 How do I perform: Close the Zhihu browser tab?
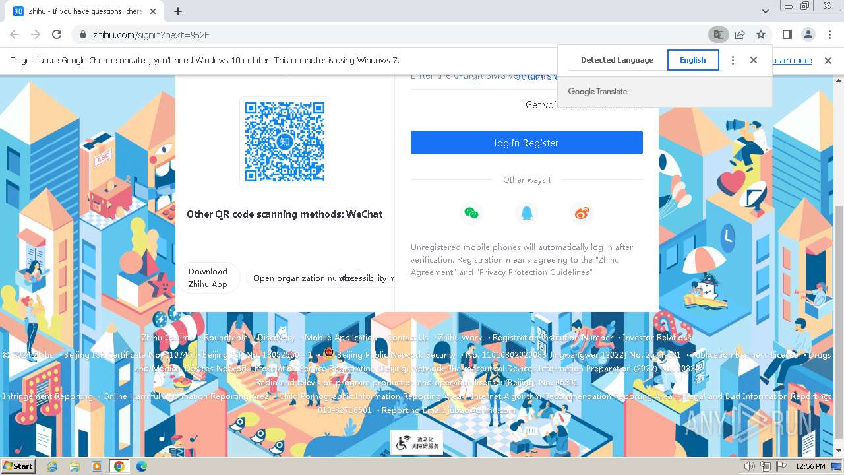(153, 11)
